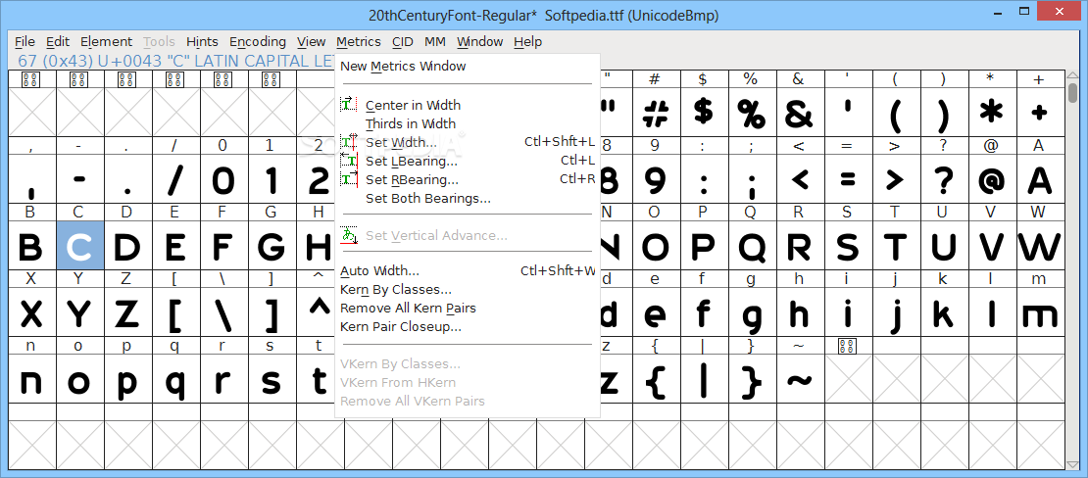
Task: Select the lowercase n glyph cell
Action: [x=32, y=379]
